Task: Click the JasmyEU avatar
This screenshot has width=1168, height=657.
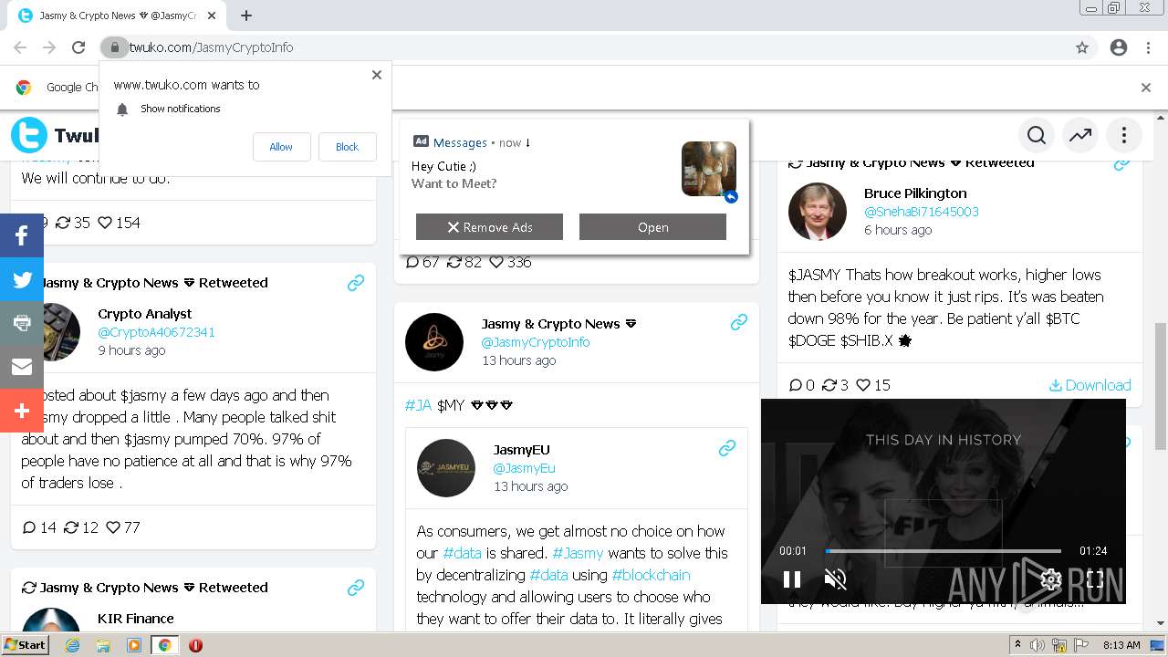Action: pyautogui.click(x=446, y=468)
